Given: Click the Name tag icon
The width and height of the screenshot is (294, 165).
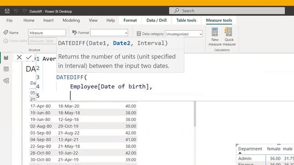Looking at the screenshot, I should [6, 33].
